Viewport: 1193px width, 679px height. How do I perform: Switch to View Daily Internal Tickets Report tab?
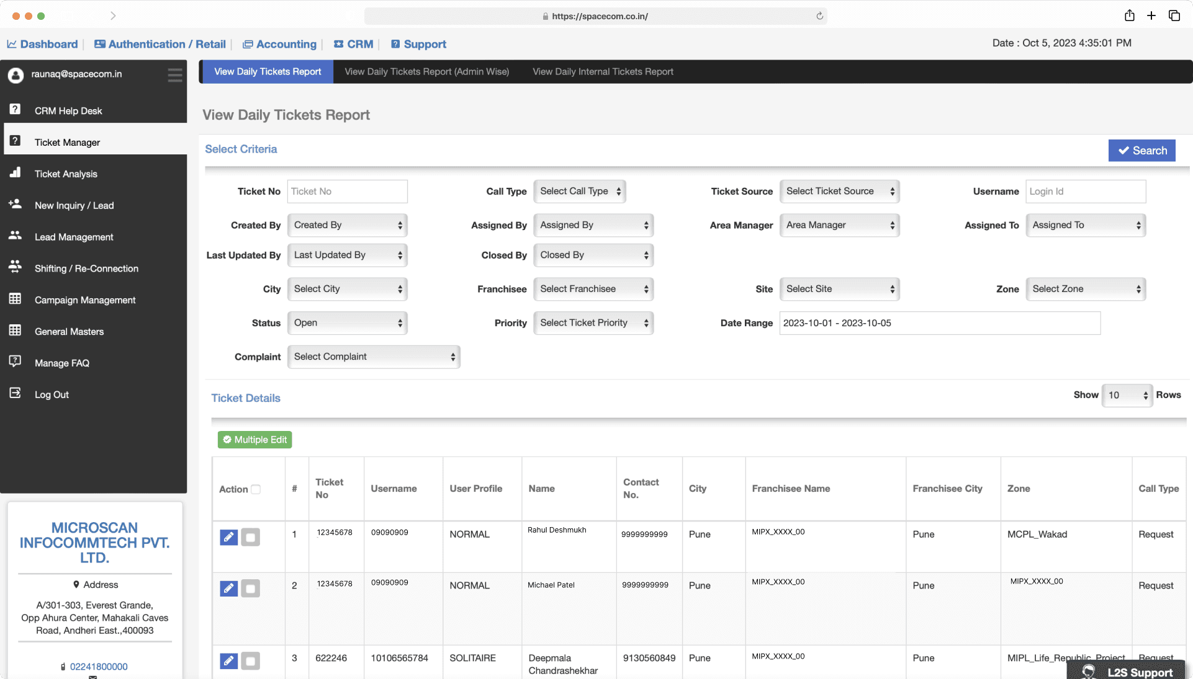pos(602,72)
